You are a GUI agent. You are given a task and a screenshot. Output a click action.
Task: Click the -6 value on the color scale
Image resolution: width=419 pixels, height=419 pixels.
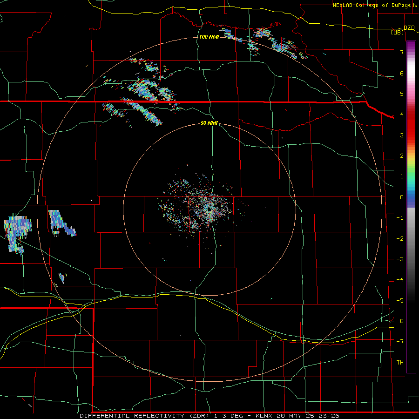click(400, 321)
